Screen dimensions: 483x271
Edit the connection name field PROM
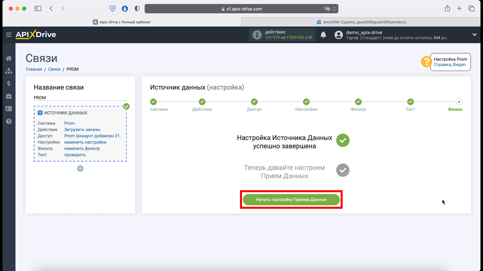(x=80, y=98)
